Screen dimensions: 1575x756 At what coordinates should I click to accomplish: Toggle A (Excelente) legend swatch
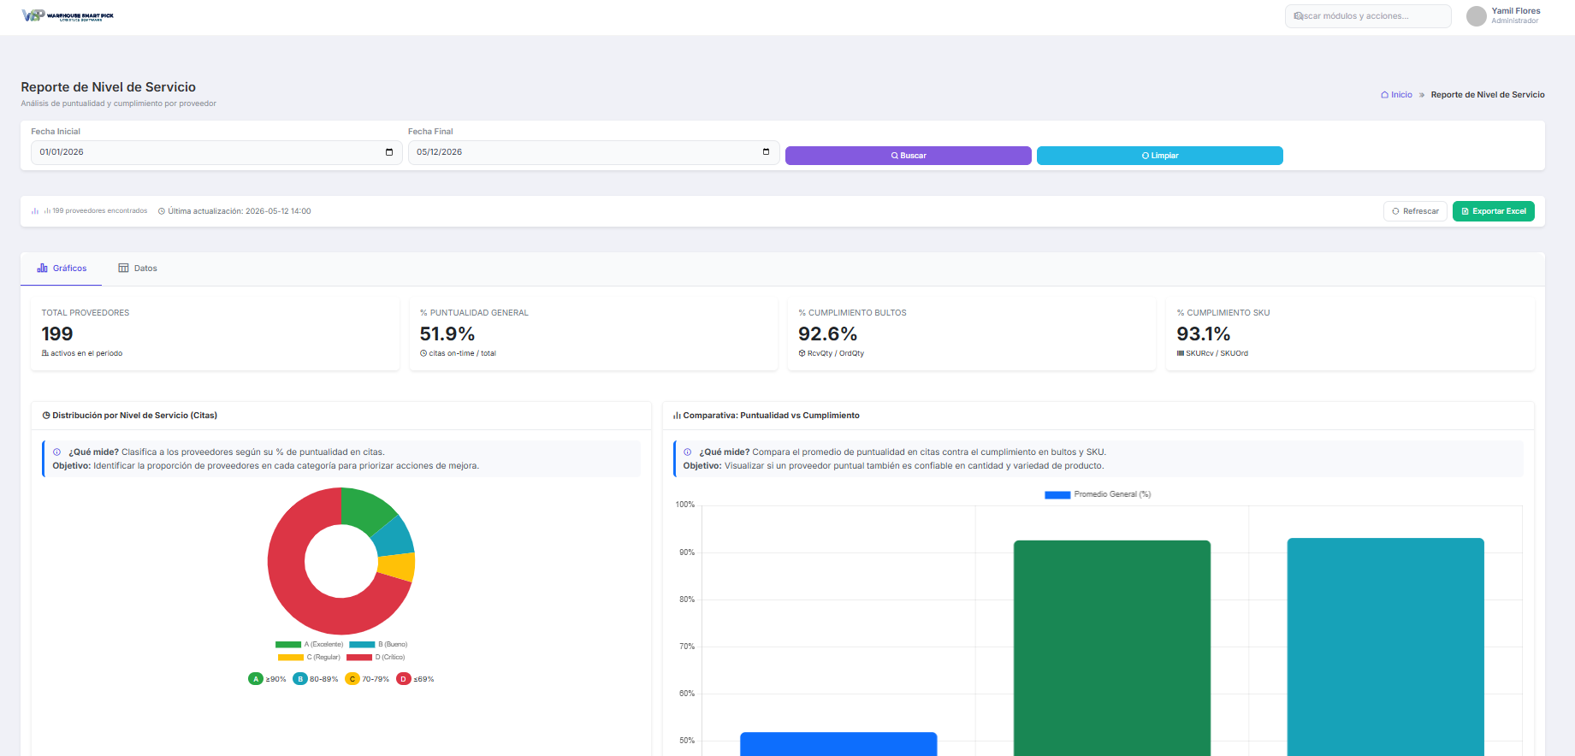tap(288, 645)
